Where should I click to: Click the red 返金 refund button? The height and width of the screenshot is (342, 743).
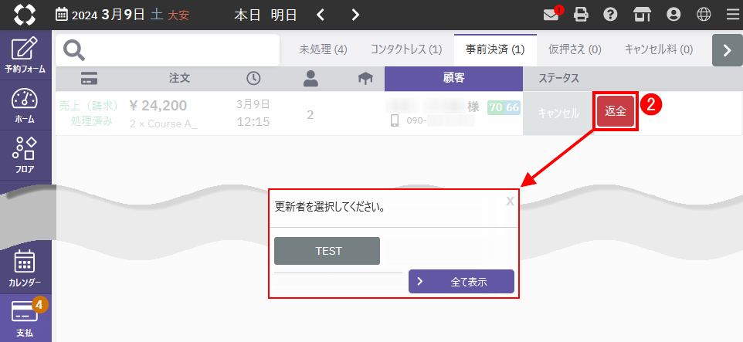pos(616,112)
